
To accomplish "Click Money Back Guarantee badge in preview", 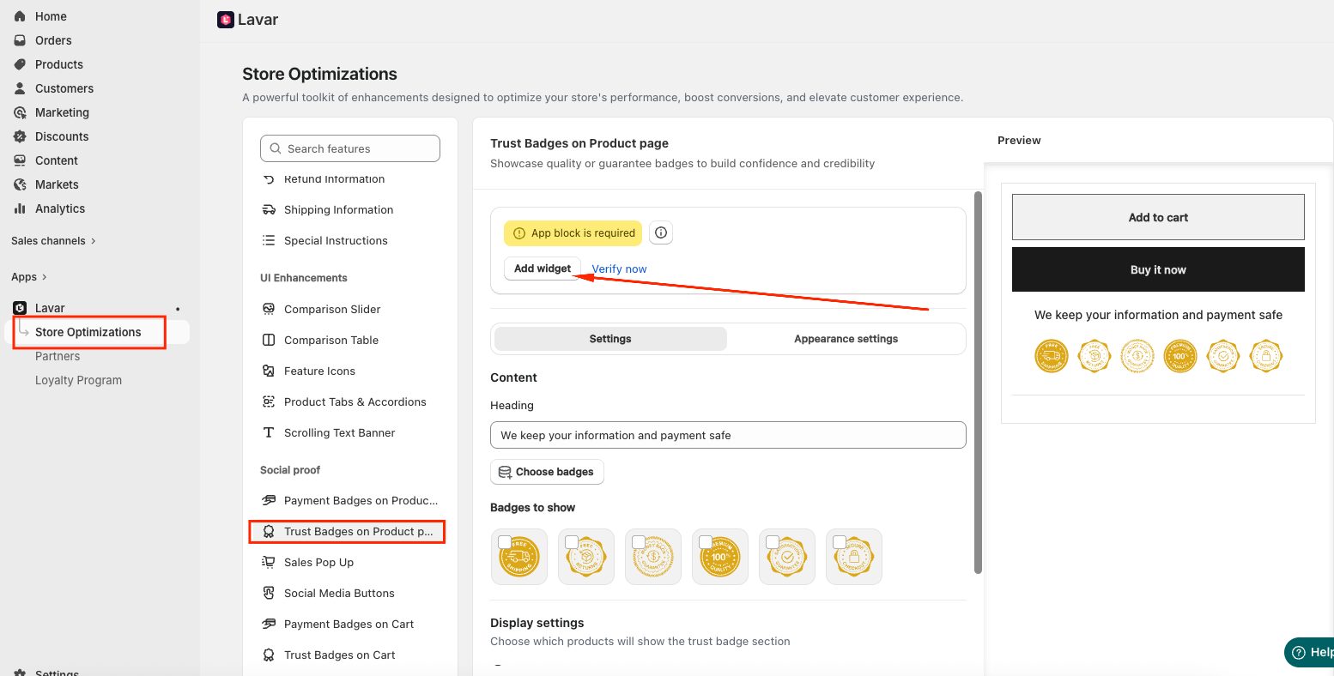I will click(1137, 355).
